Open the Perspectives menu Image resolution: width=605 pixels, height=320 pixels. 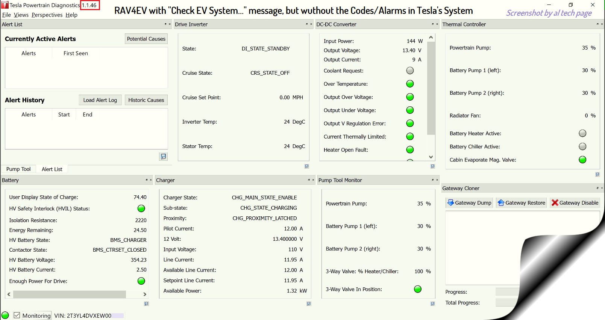(x=47, y=15)
